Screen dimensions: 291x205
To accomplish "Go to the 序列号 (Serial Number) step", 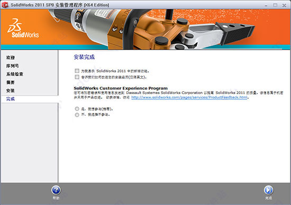I will pos(13,66).
